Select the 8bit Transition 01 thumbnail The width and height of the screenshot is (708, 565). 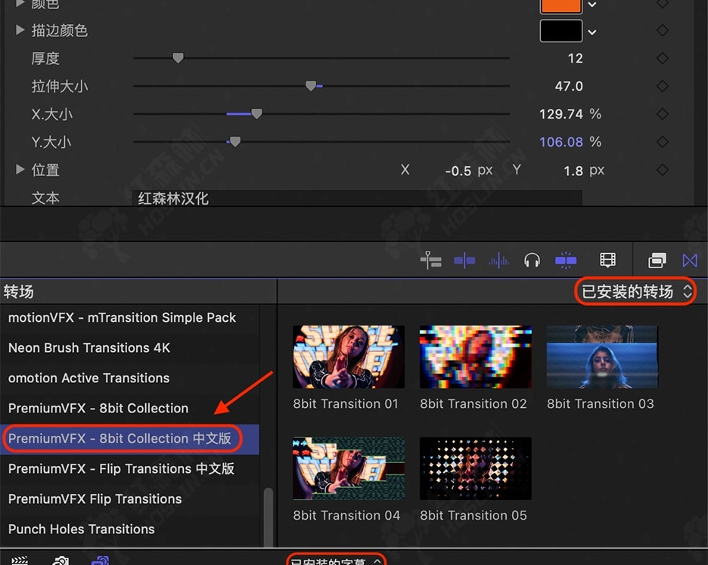[x=349, y=357]
